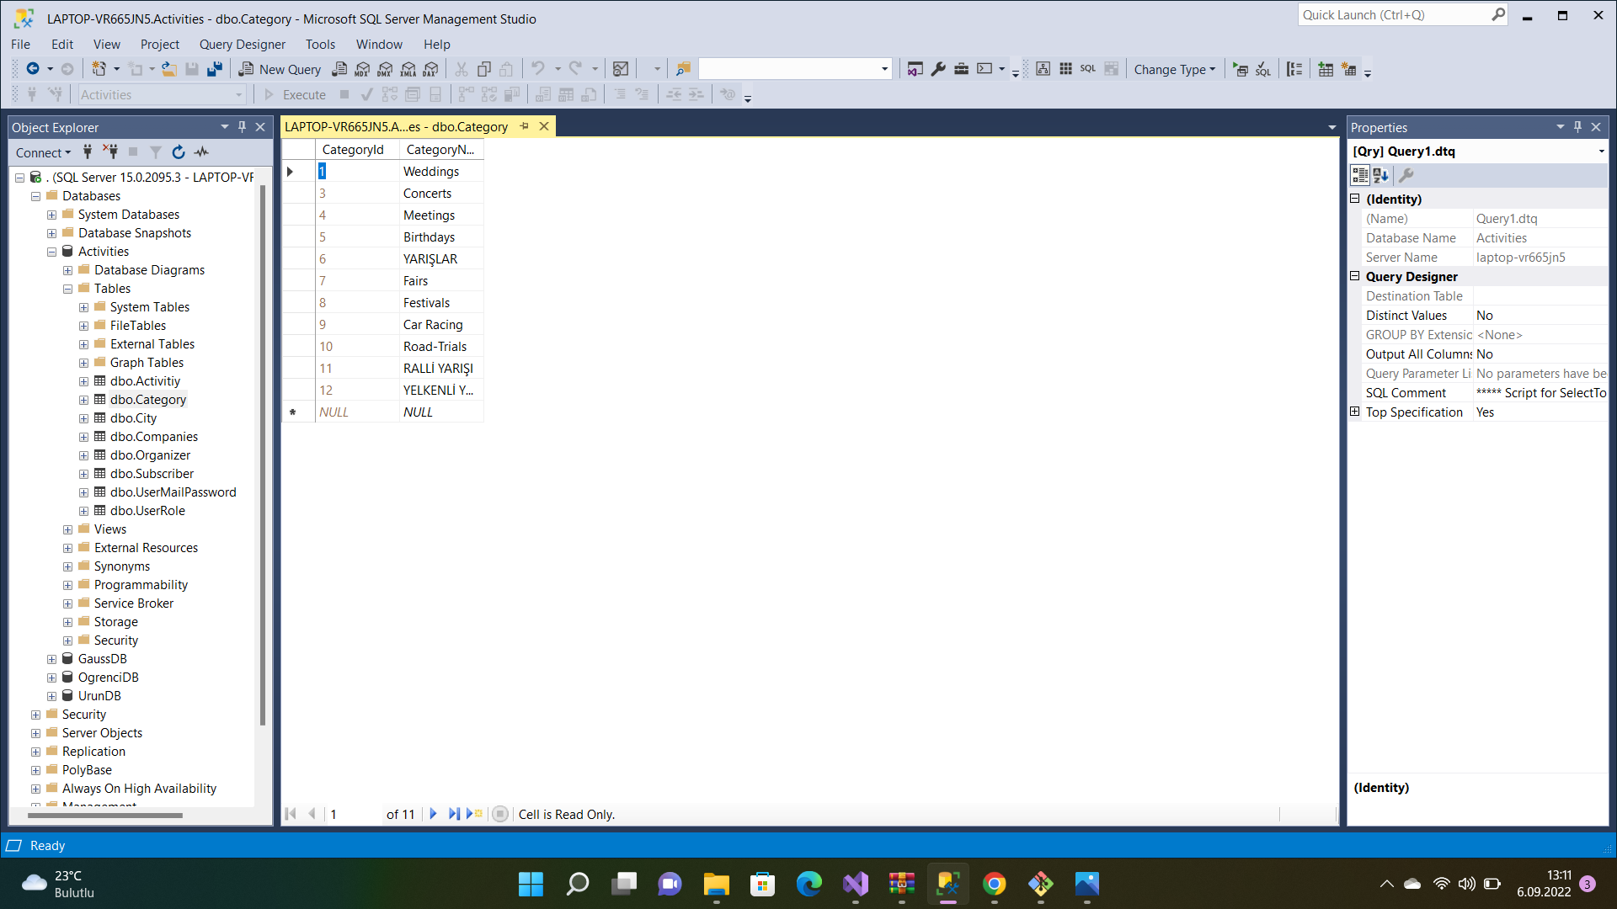
Task: Click the DAX query icon
Action: 430,69
